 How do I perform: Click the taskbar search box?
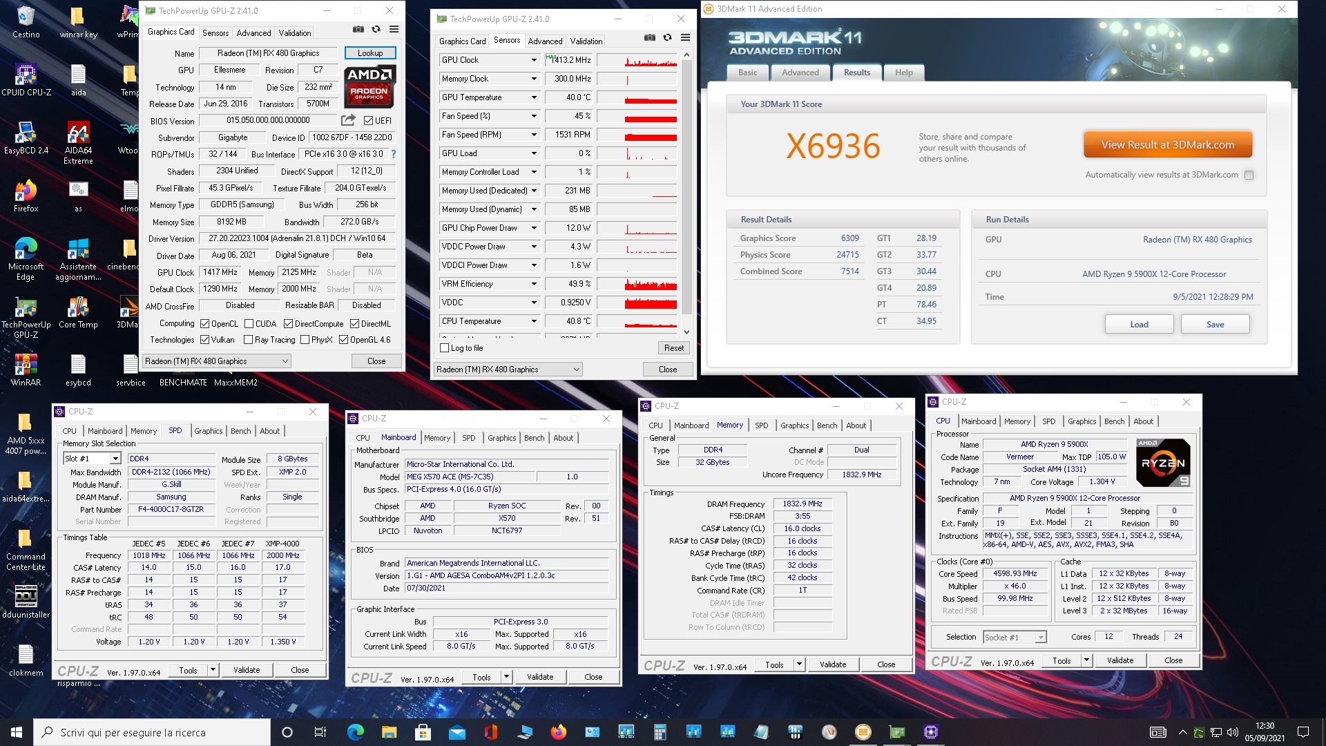click(x=152, y=732)
